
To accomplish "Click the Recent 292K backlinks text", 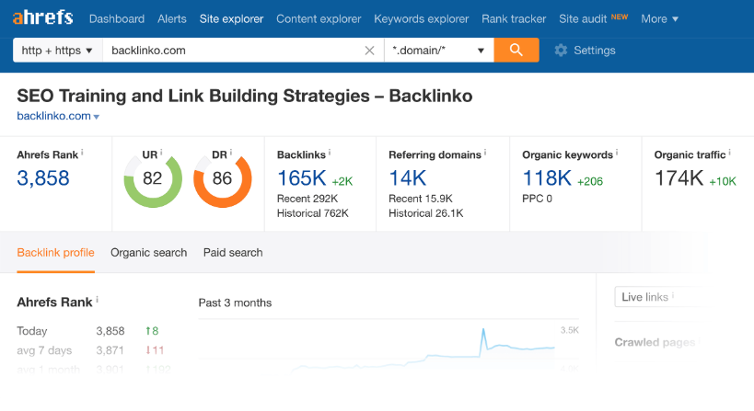I will point(307,199).
